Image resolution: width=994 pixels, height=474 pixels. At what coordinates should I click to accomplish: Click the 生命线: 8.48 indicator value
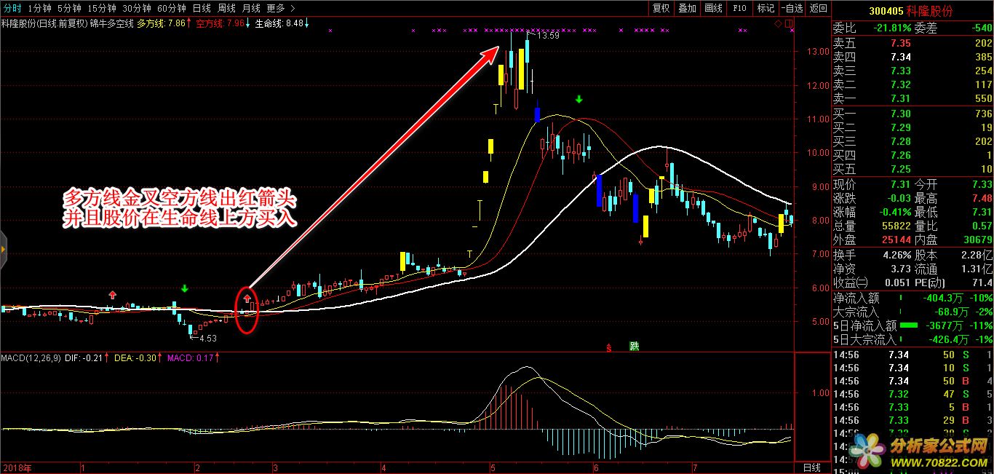click(x=279, y=23)
